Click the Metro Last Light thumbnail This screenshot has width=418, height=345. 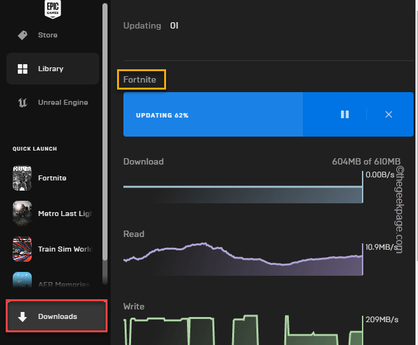(23, 213)
